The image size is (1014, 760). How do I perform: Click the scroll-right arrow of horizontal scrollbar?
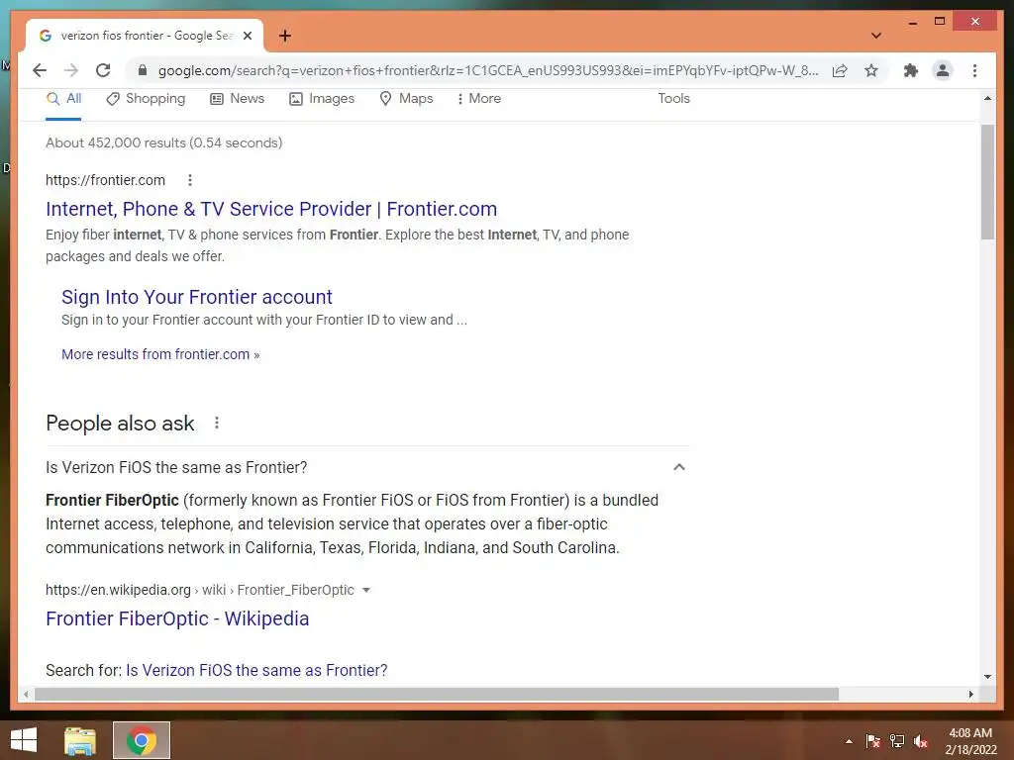(970, 694)
